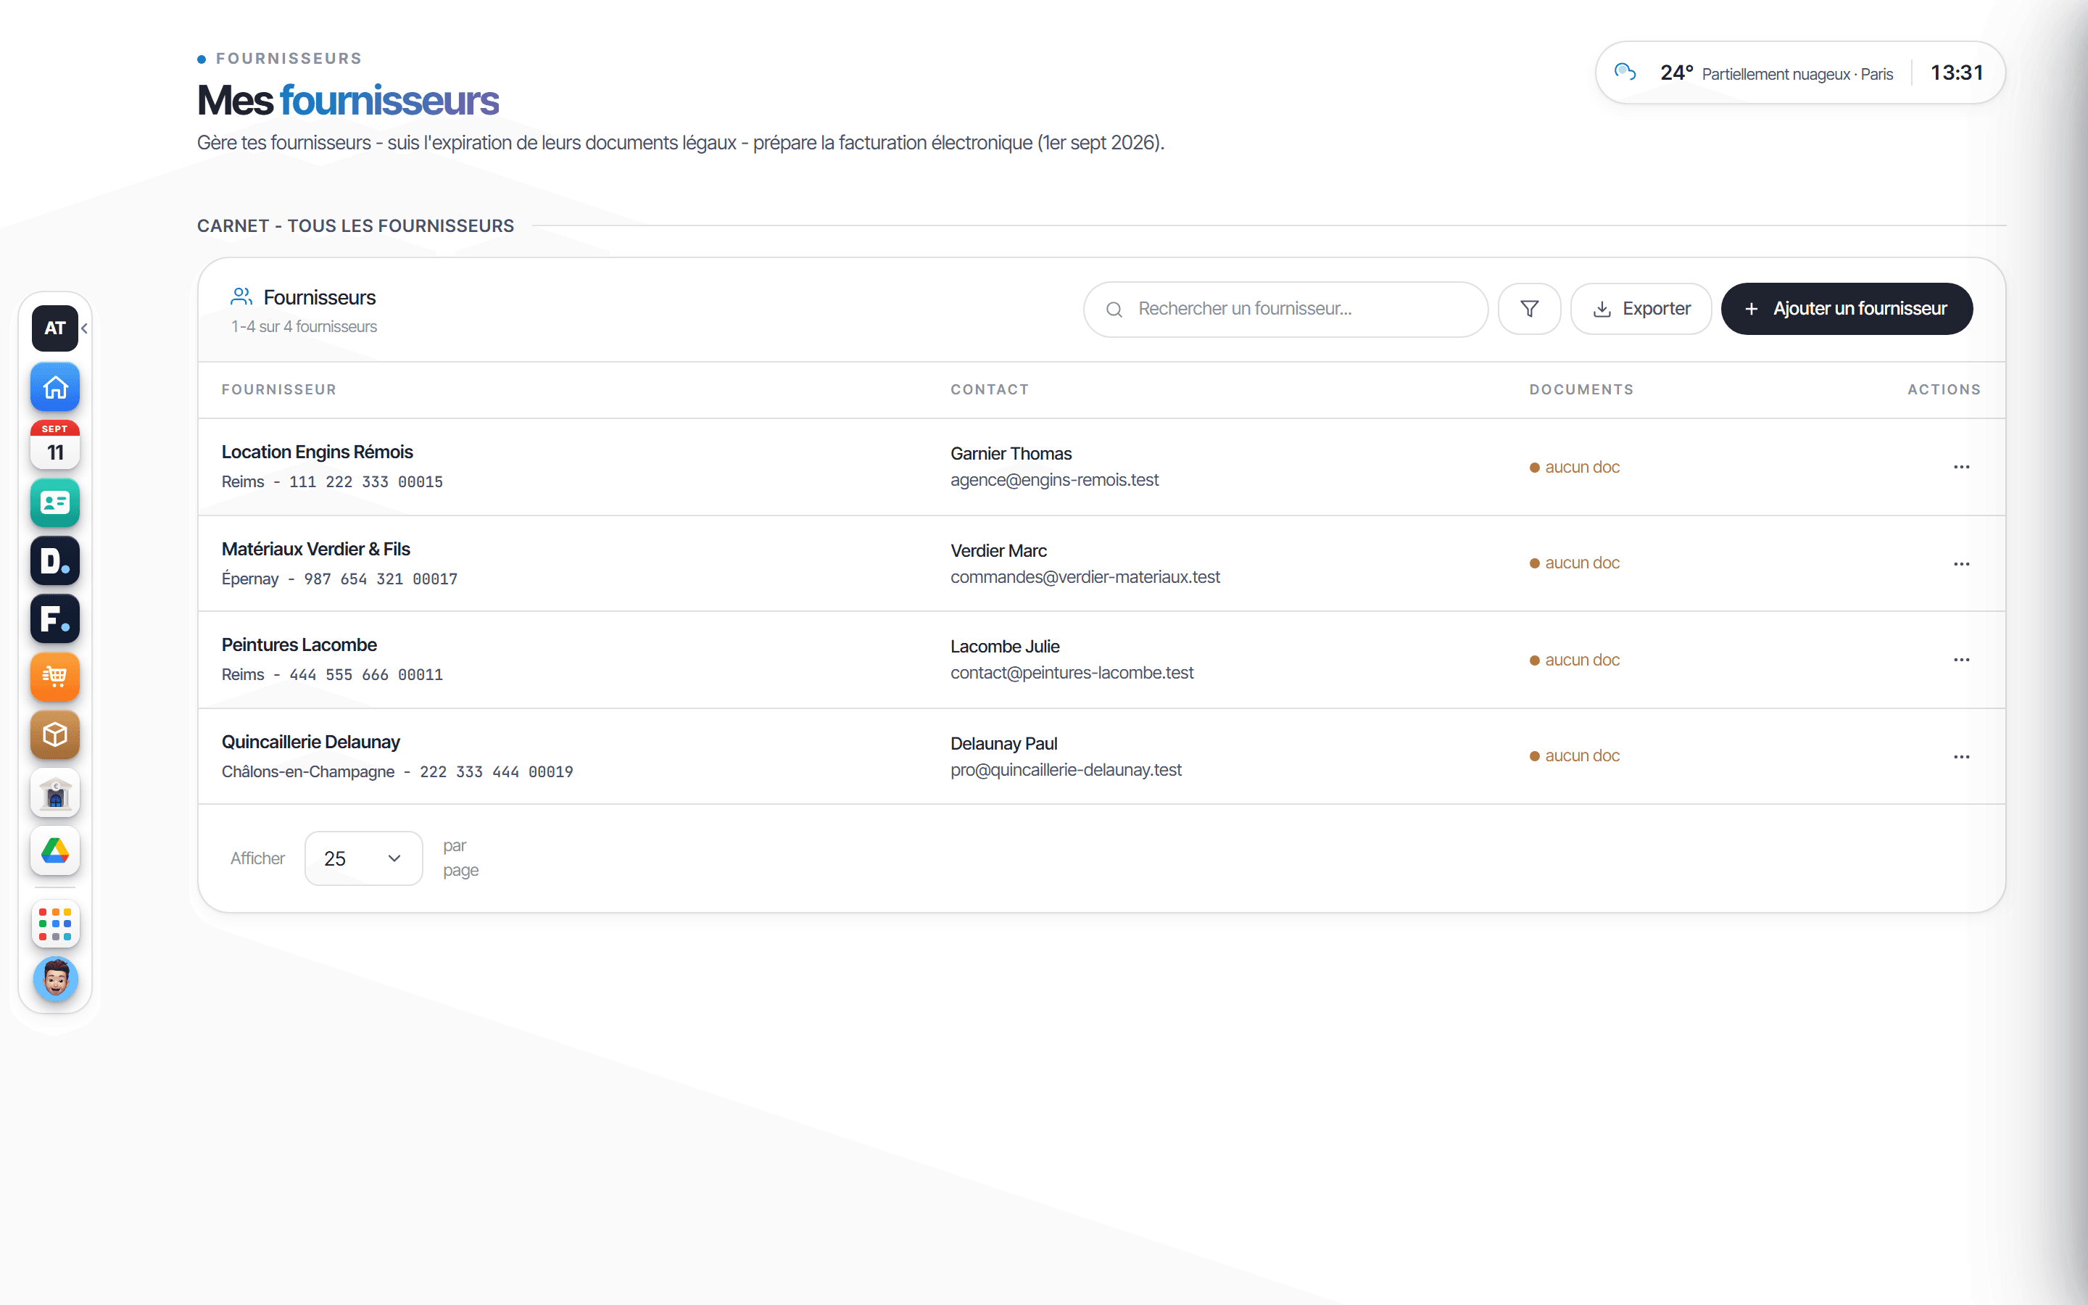Screen dimensions: 2088x1305
Task: Open actions menu for Quincaillerie Delaunay
Action: (x=1961, y=757)
